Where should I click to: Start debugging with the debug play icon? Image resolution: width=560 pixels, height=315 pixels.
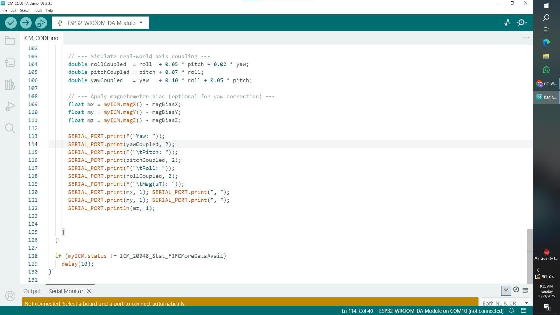pos(41,23)
